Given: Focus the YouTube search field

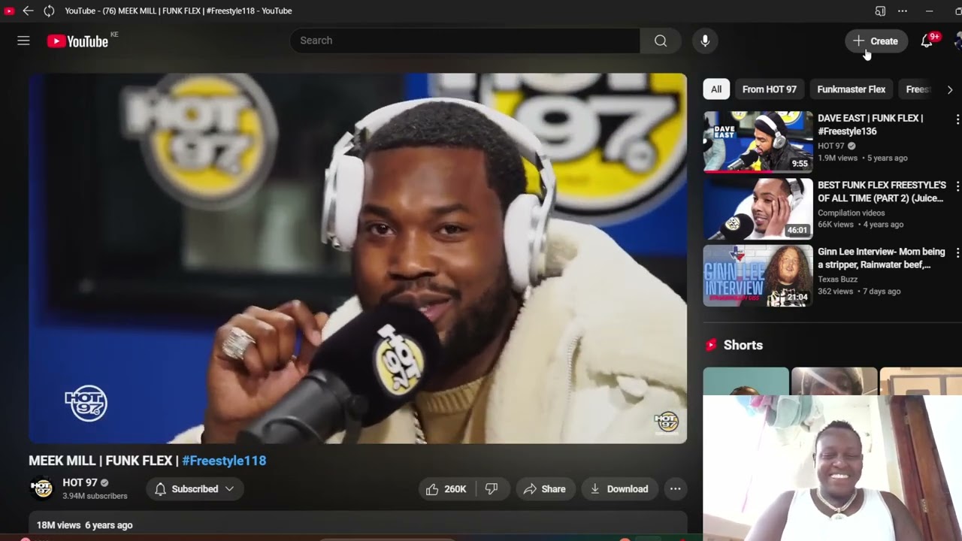Looking at the screenshot, I should pyautogui.click(x=465, y=41).
